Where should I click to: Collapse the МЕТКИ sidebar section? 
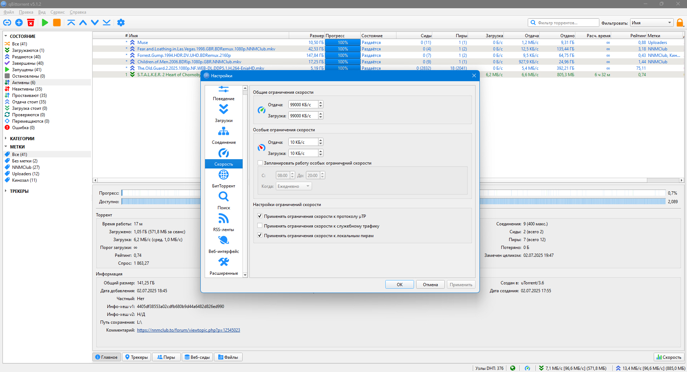click(x=6, y=147)
